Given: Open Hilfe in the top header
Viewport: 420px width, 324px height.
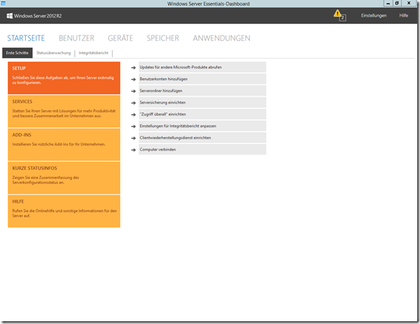Looking at the screenshot, I should [x=404, y=15].
